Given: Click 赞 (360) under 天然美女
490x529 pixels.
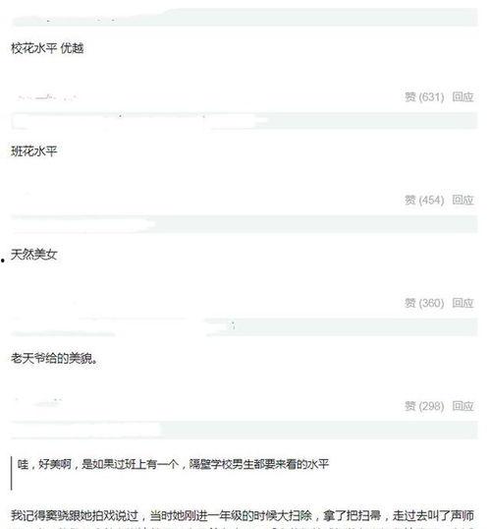Looking at the screenshot, I should coord(424,303).
